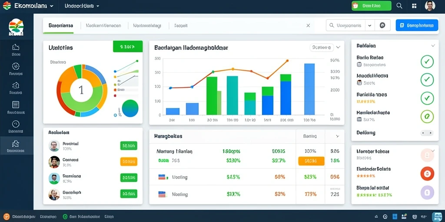The width and height of the screenshot is (445, 222).
Task: Click the user avatar in top right corner
Action: pos(430,6)
